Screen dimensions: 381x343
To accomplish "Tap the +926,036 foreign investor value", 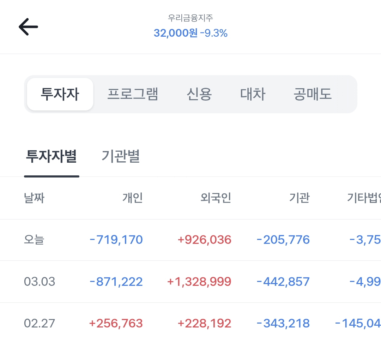I will [x=204, y=240].
